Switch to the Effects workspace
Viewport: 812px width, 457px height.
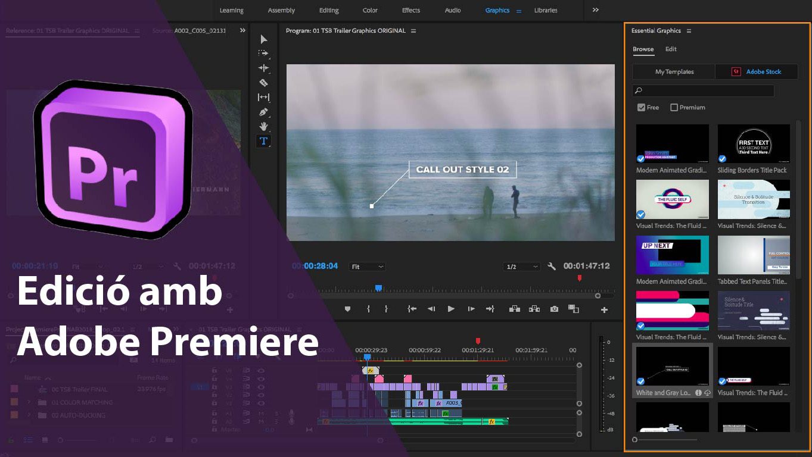pos(411,10)
